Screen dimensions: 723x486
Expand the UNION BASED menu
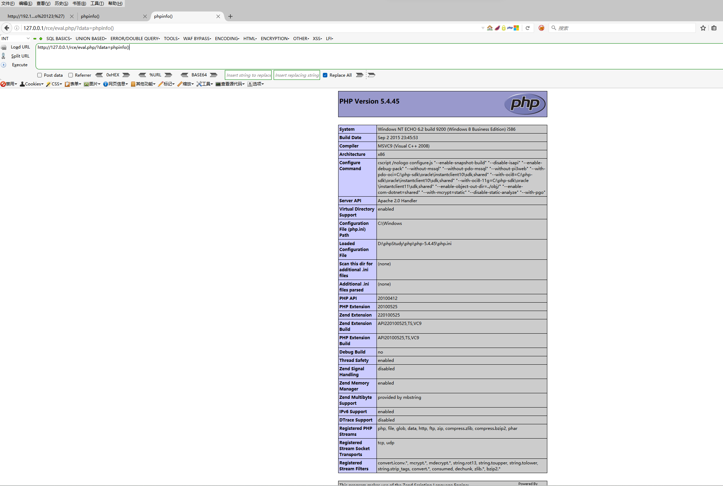(x=91, y=39)
